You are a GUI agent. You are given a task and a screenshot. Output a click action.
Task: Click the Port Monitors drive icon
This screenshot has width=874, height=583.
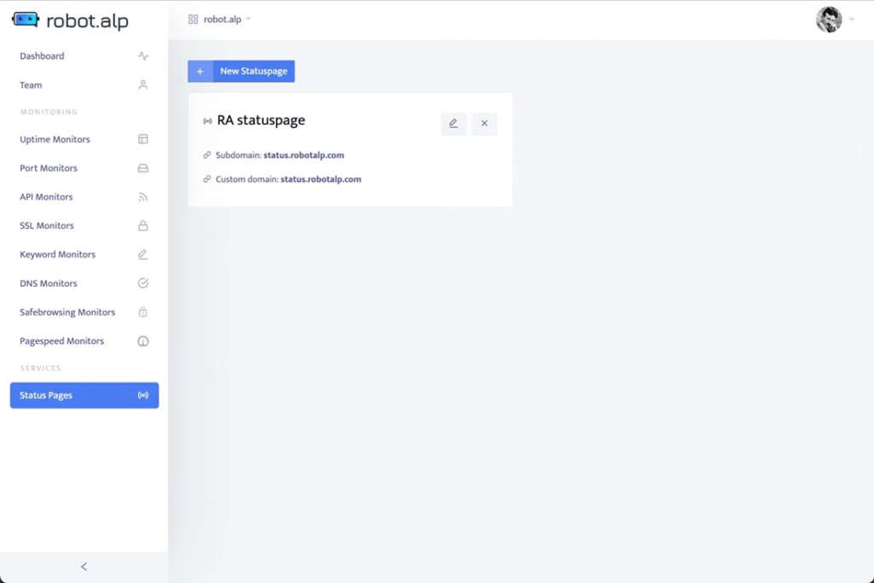click(x=143, y=168)
